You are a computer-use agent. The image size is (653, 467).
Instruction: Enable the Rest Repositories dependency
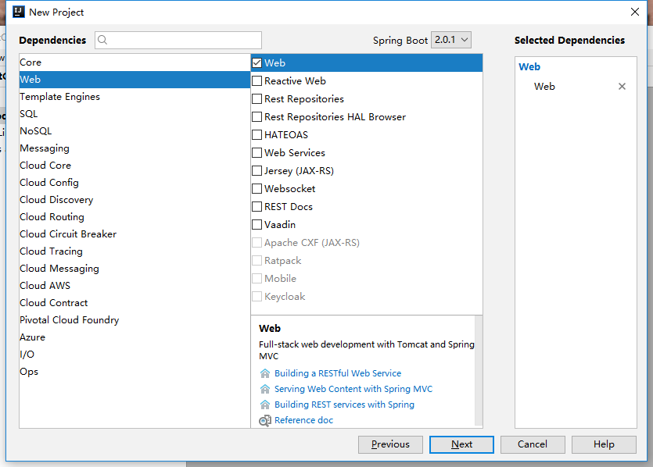click(x=257, y=99)
